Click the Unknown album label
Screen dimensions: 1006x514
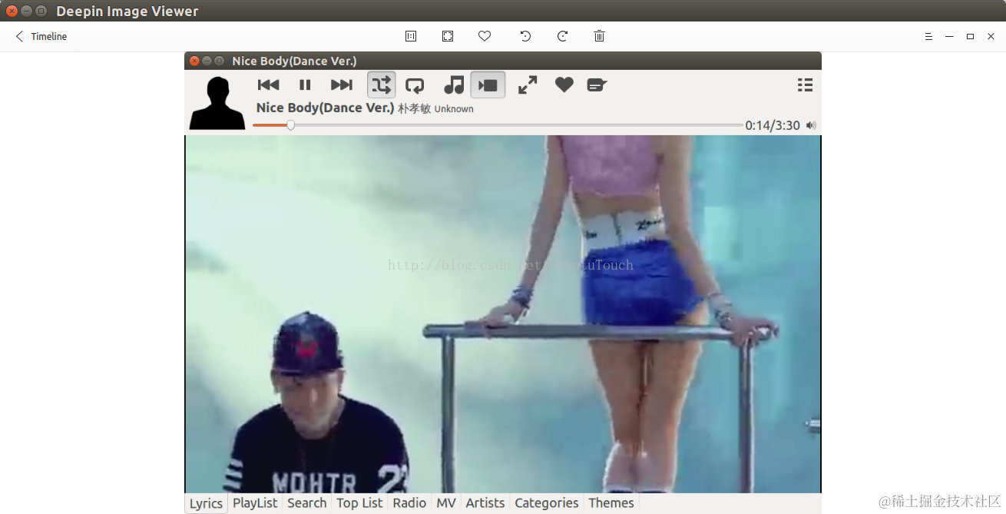click(454, 109)
